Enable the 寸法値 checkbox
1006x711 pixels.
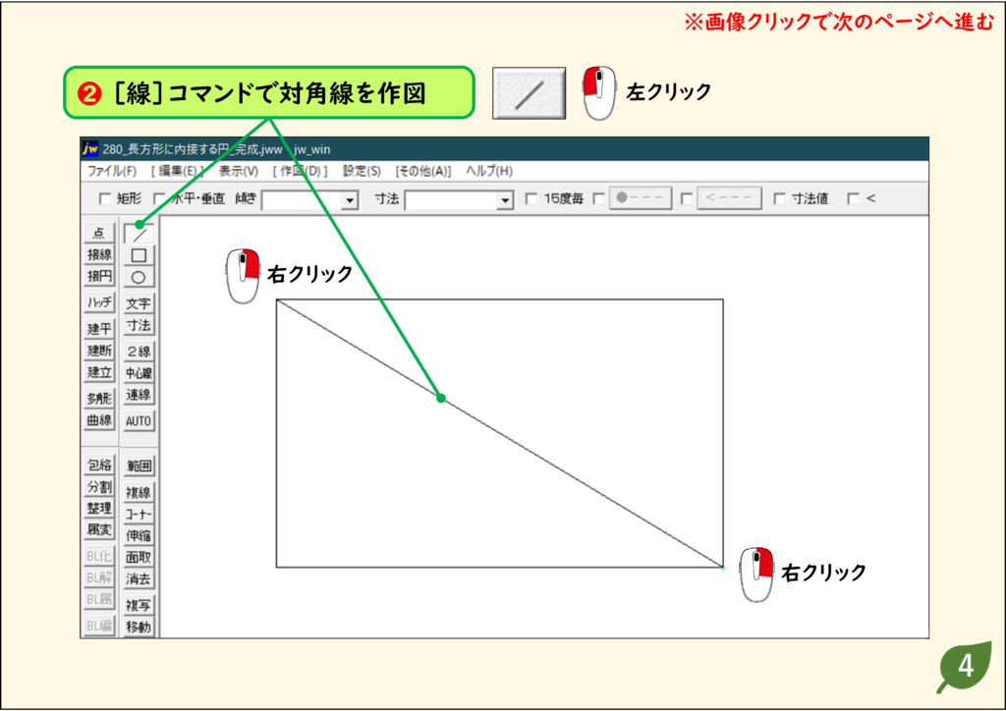tap(779, 198)
